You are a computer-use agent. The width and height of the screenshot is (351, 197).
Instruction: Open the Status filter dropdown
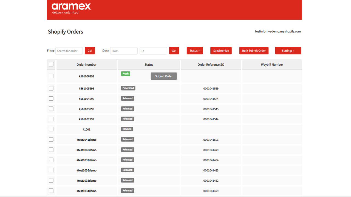click(x=194, y=51)
